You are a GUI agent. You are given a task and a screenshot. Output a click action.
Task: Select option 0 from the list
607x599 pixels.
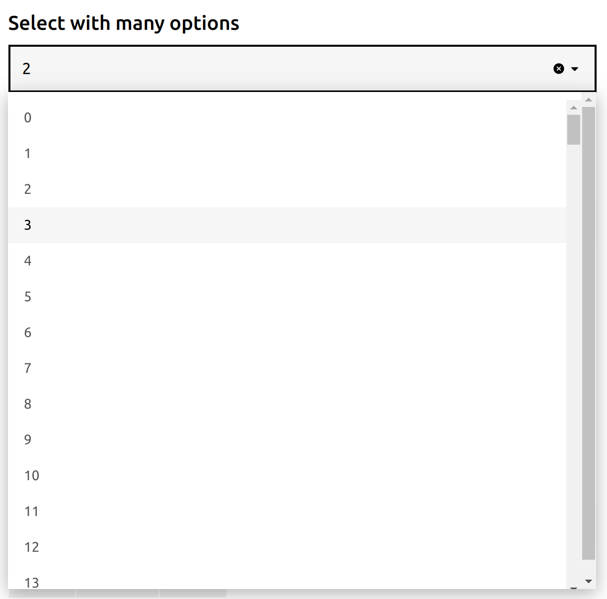[x=199, y=118]
